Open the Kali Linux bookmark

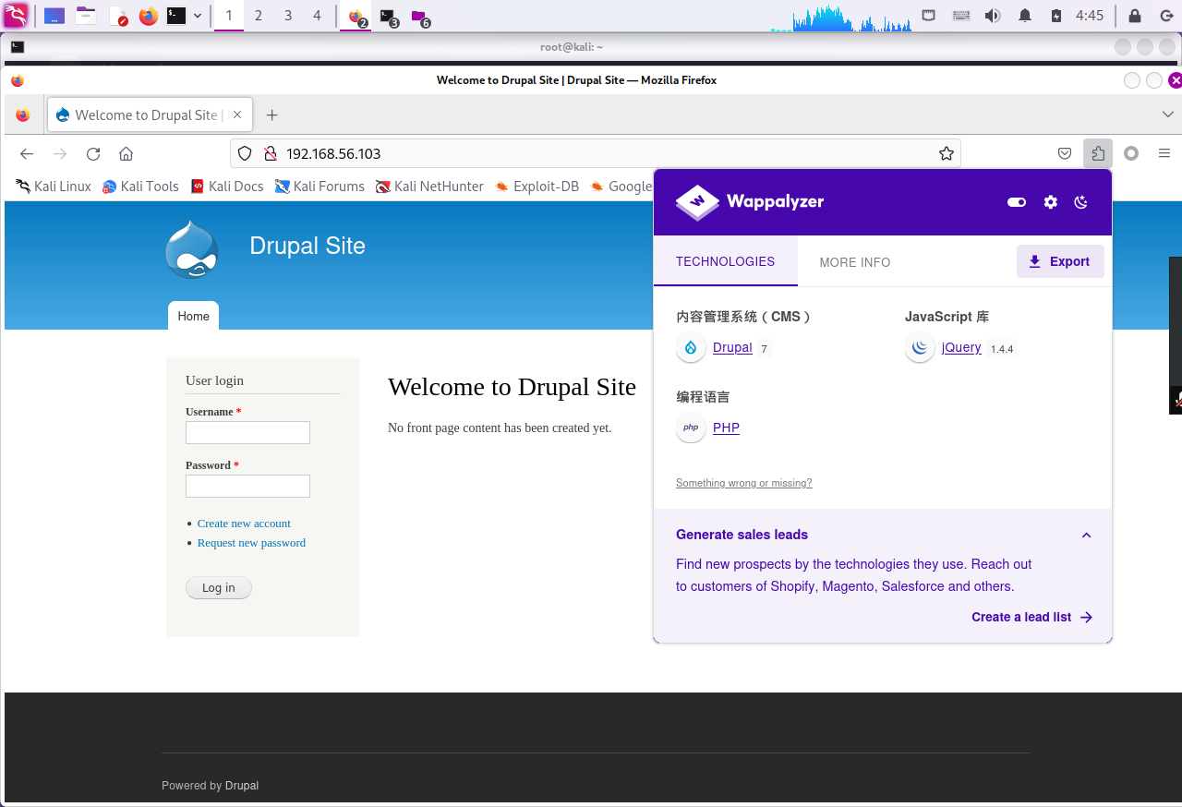tap(54, 187)
